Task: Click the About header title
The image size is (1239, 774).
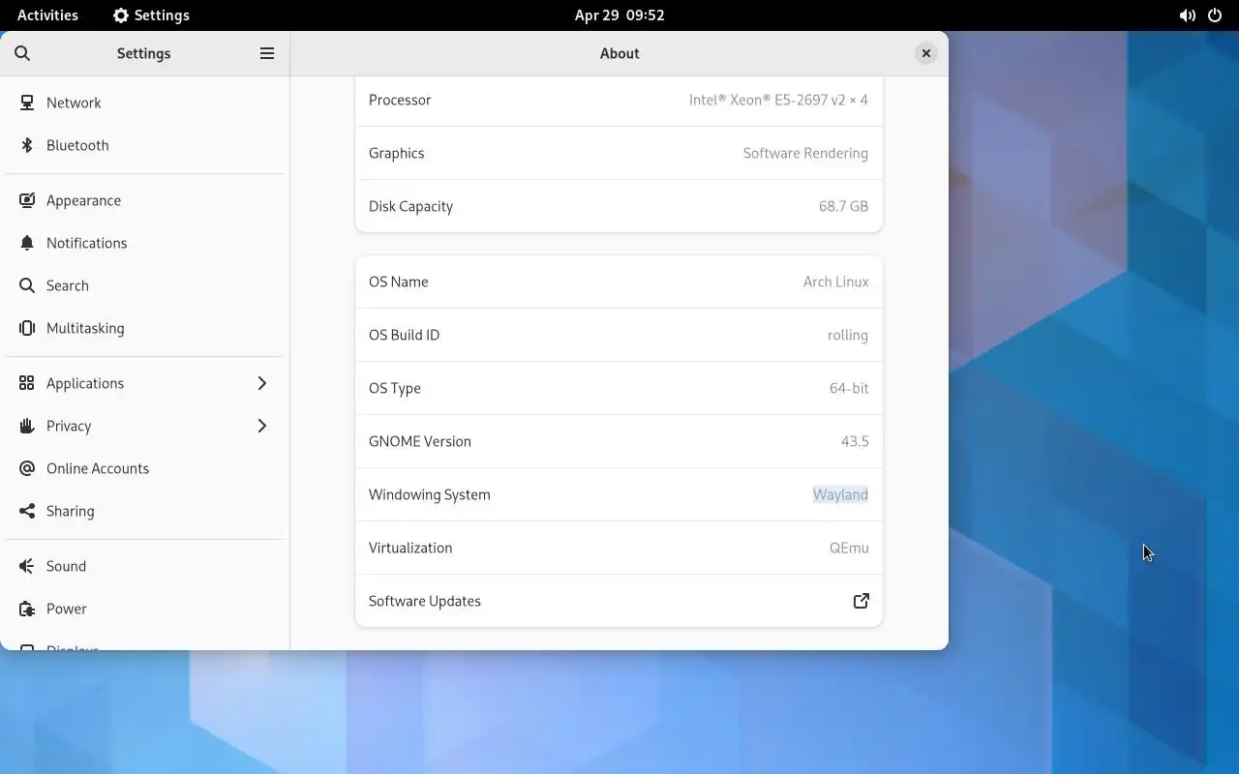Action: [x=619, y=53]
